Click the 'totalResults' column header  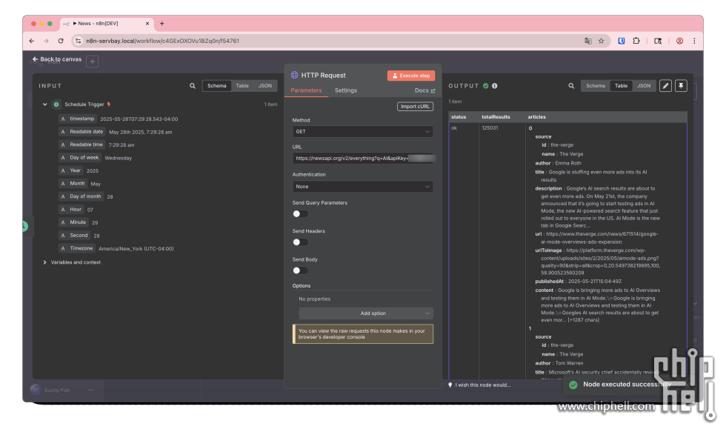pos(496,117)
